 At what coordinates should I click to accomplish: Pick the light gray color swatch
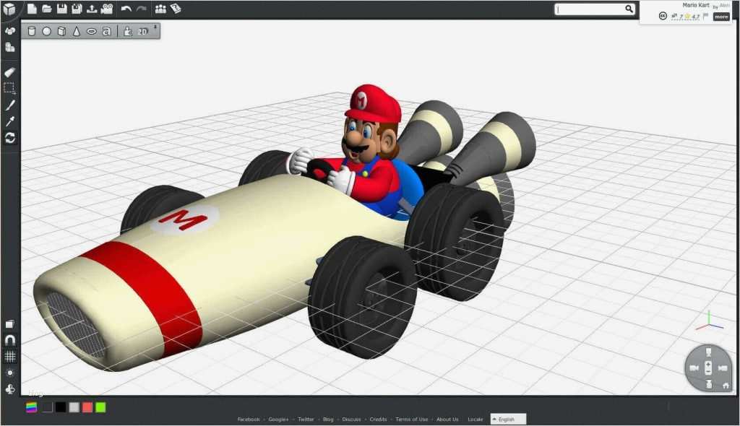74,407
